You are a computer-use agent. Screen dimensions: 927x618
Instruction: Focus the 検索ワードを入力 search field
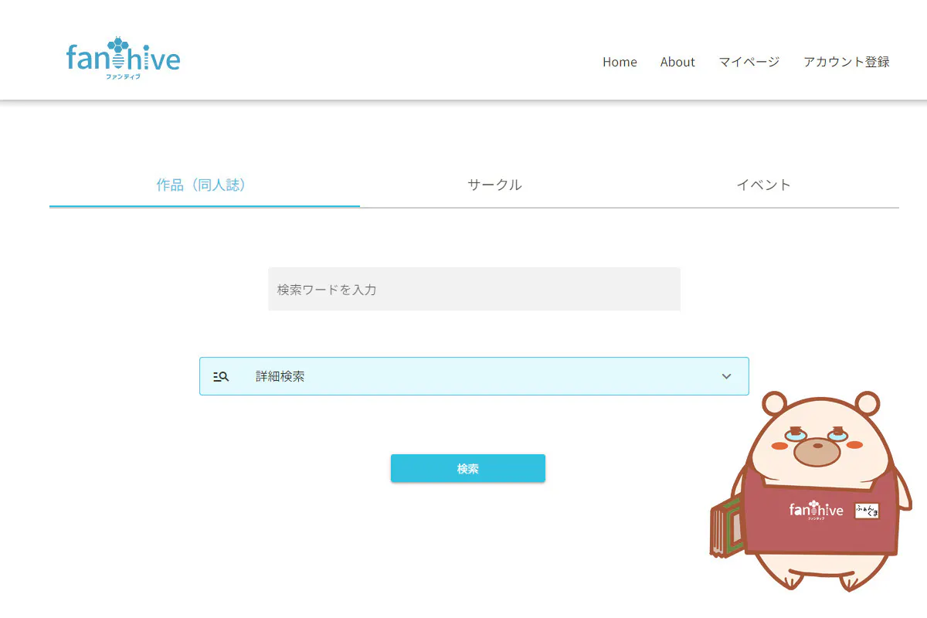(474, 290)
